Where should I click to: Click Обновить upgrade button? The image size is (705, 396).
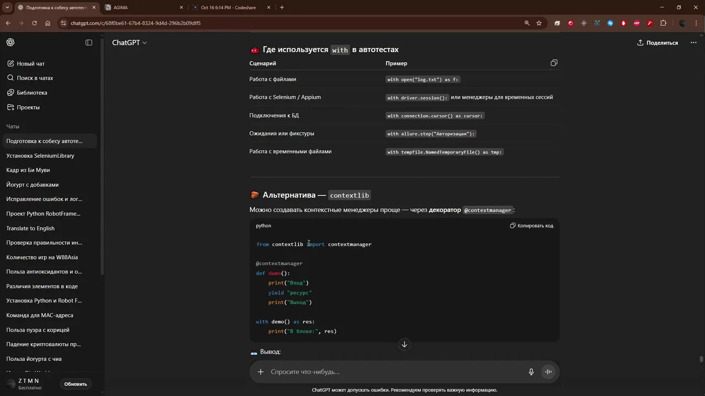(75, 384)
